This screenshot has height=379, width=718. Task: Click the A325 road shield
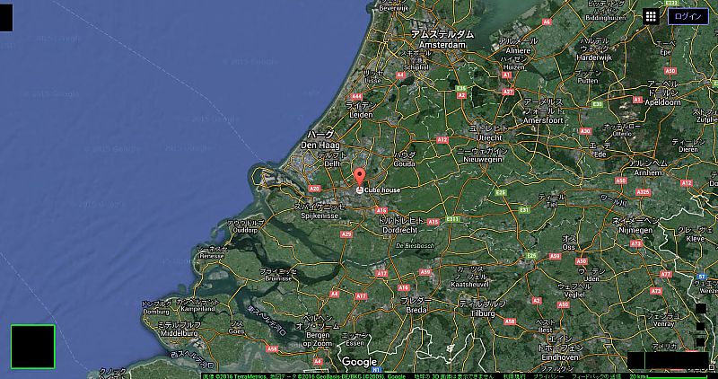point(644,192)
